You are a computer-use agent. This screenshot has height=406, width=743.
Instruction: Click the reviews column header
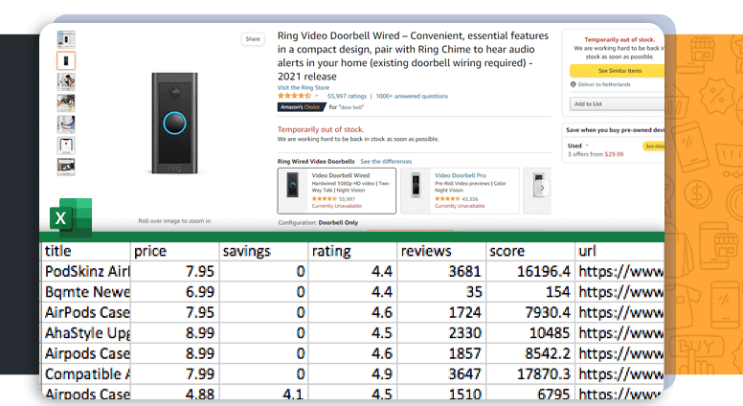tap(441, 251)
